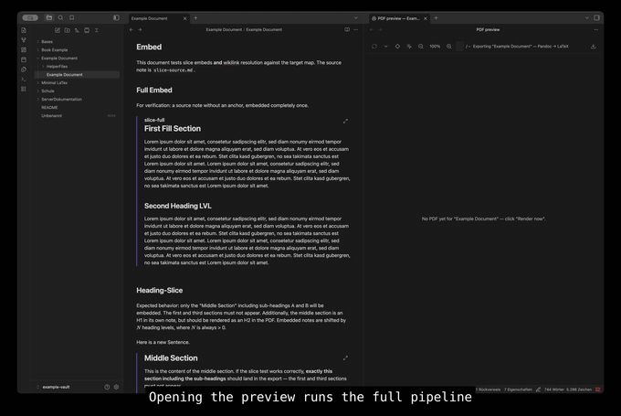621x416 pixels.
Task: Open canvas ribbon icon
Action: [x=24, y=50]
